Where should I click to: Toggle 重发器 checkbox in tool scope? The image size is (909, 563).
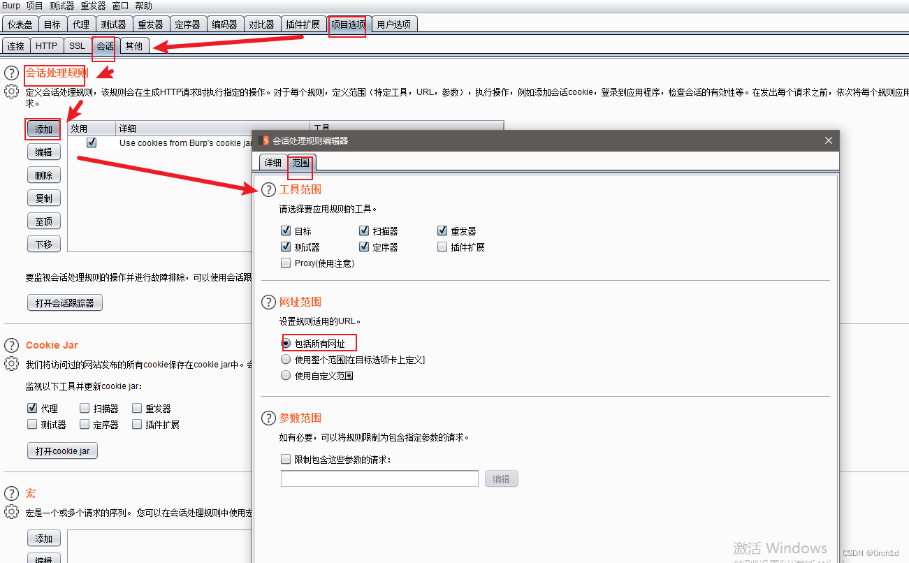point(442,231)
